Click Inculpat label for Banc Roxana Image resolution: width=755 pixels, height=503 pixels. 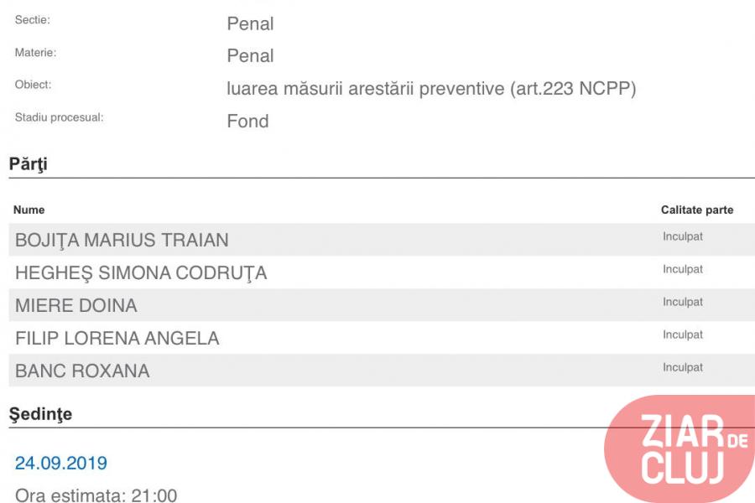pos(682,367)
